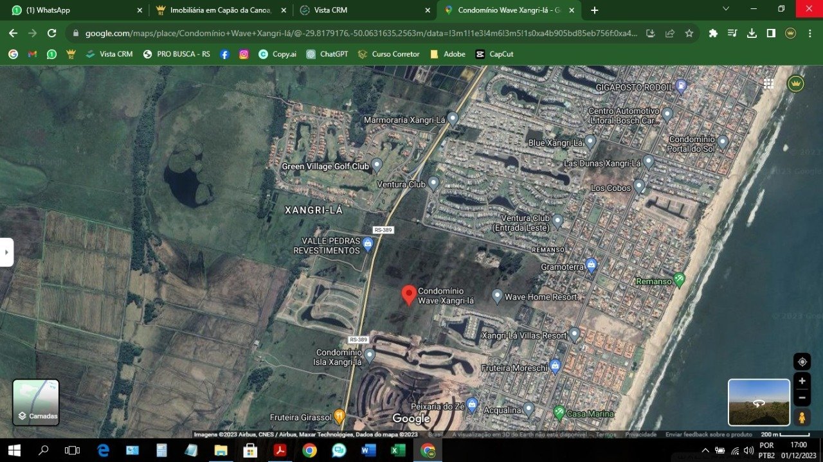823x462 pixels.
Task: Bookmark this page with the star icon
Action: pyautogui.click(x=689, y=33)
